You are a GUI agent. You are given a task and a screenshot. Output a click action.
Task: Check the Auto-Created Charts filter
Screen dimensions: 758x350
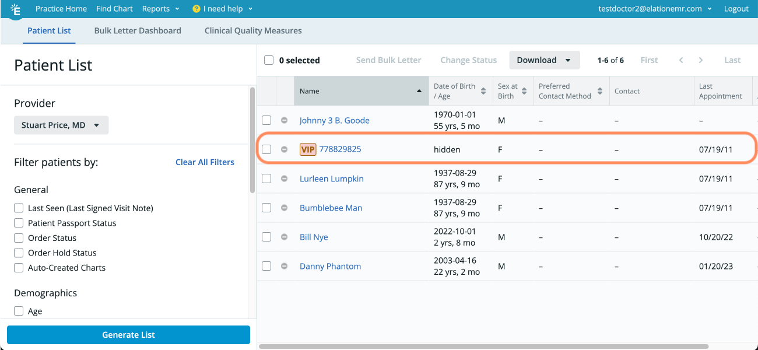19,268
